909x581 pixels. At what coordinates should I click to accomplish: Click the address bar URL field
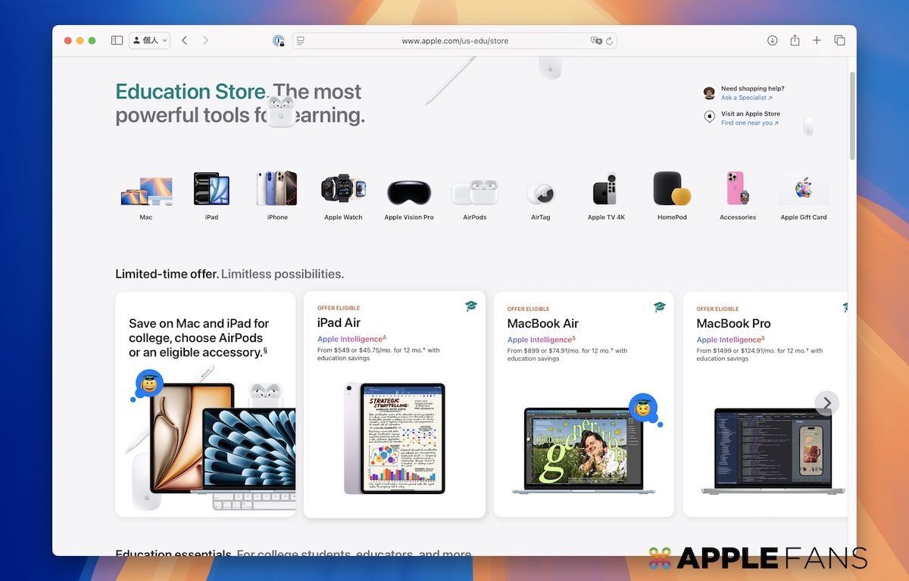click(x=454, y=41)
